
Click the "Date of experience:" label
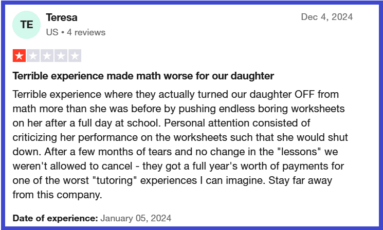point(55,218)
